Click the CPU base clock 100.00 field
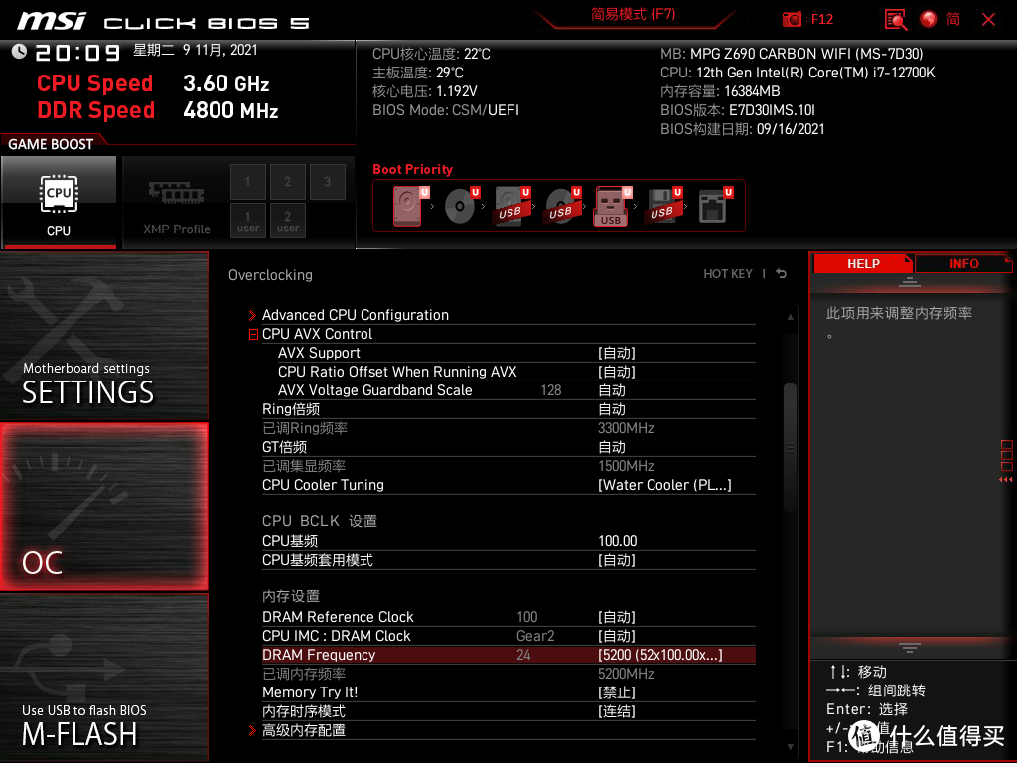This screenshot has height=763, width=1017. point(617,541)
